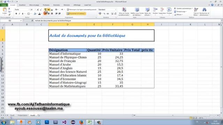This screenshot has width=223, height=125.
Task: Select the title cell Achat de documents
Action: 101,35
